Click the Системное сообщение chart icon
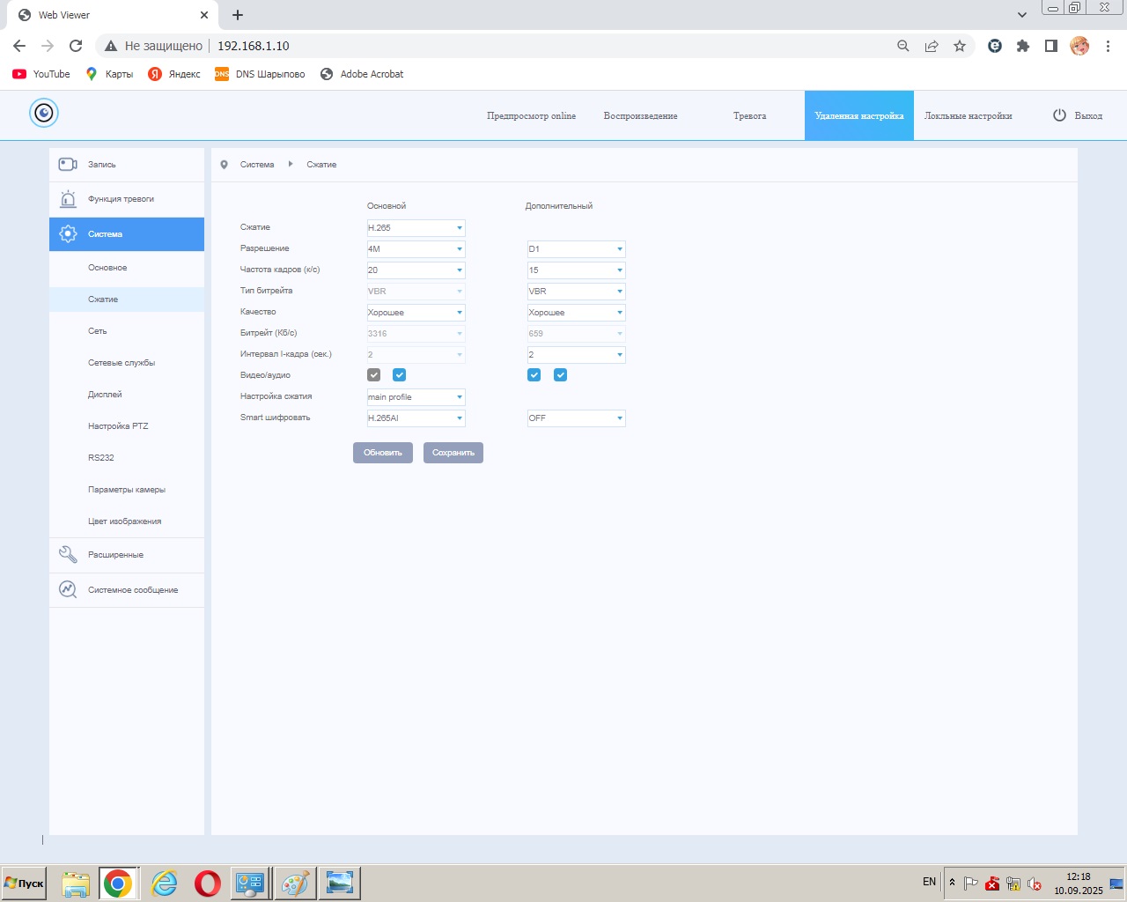 [68, 590]
